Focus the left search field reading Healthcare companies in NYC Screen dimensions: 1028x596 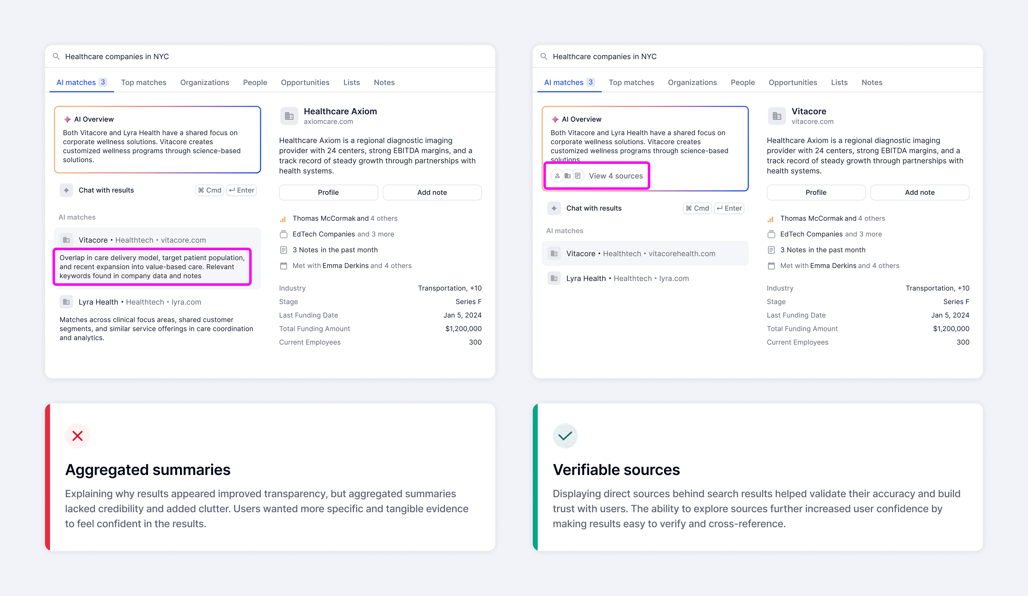(x=270, y=56)
